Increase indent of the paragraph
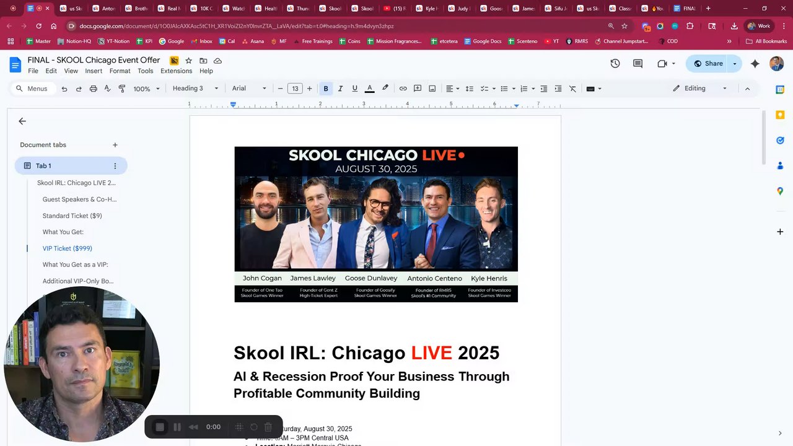Image resolution: width=793 pixels, height=446 pixels. pyautogui.click(x=558, y=89)
